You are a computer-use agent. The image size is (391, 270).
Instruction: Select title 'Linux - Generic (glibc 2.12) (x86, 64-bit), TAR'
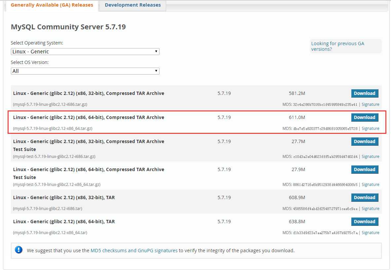click(64, 222)
